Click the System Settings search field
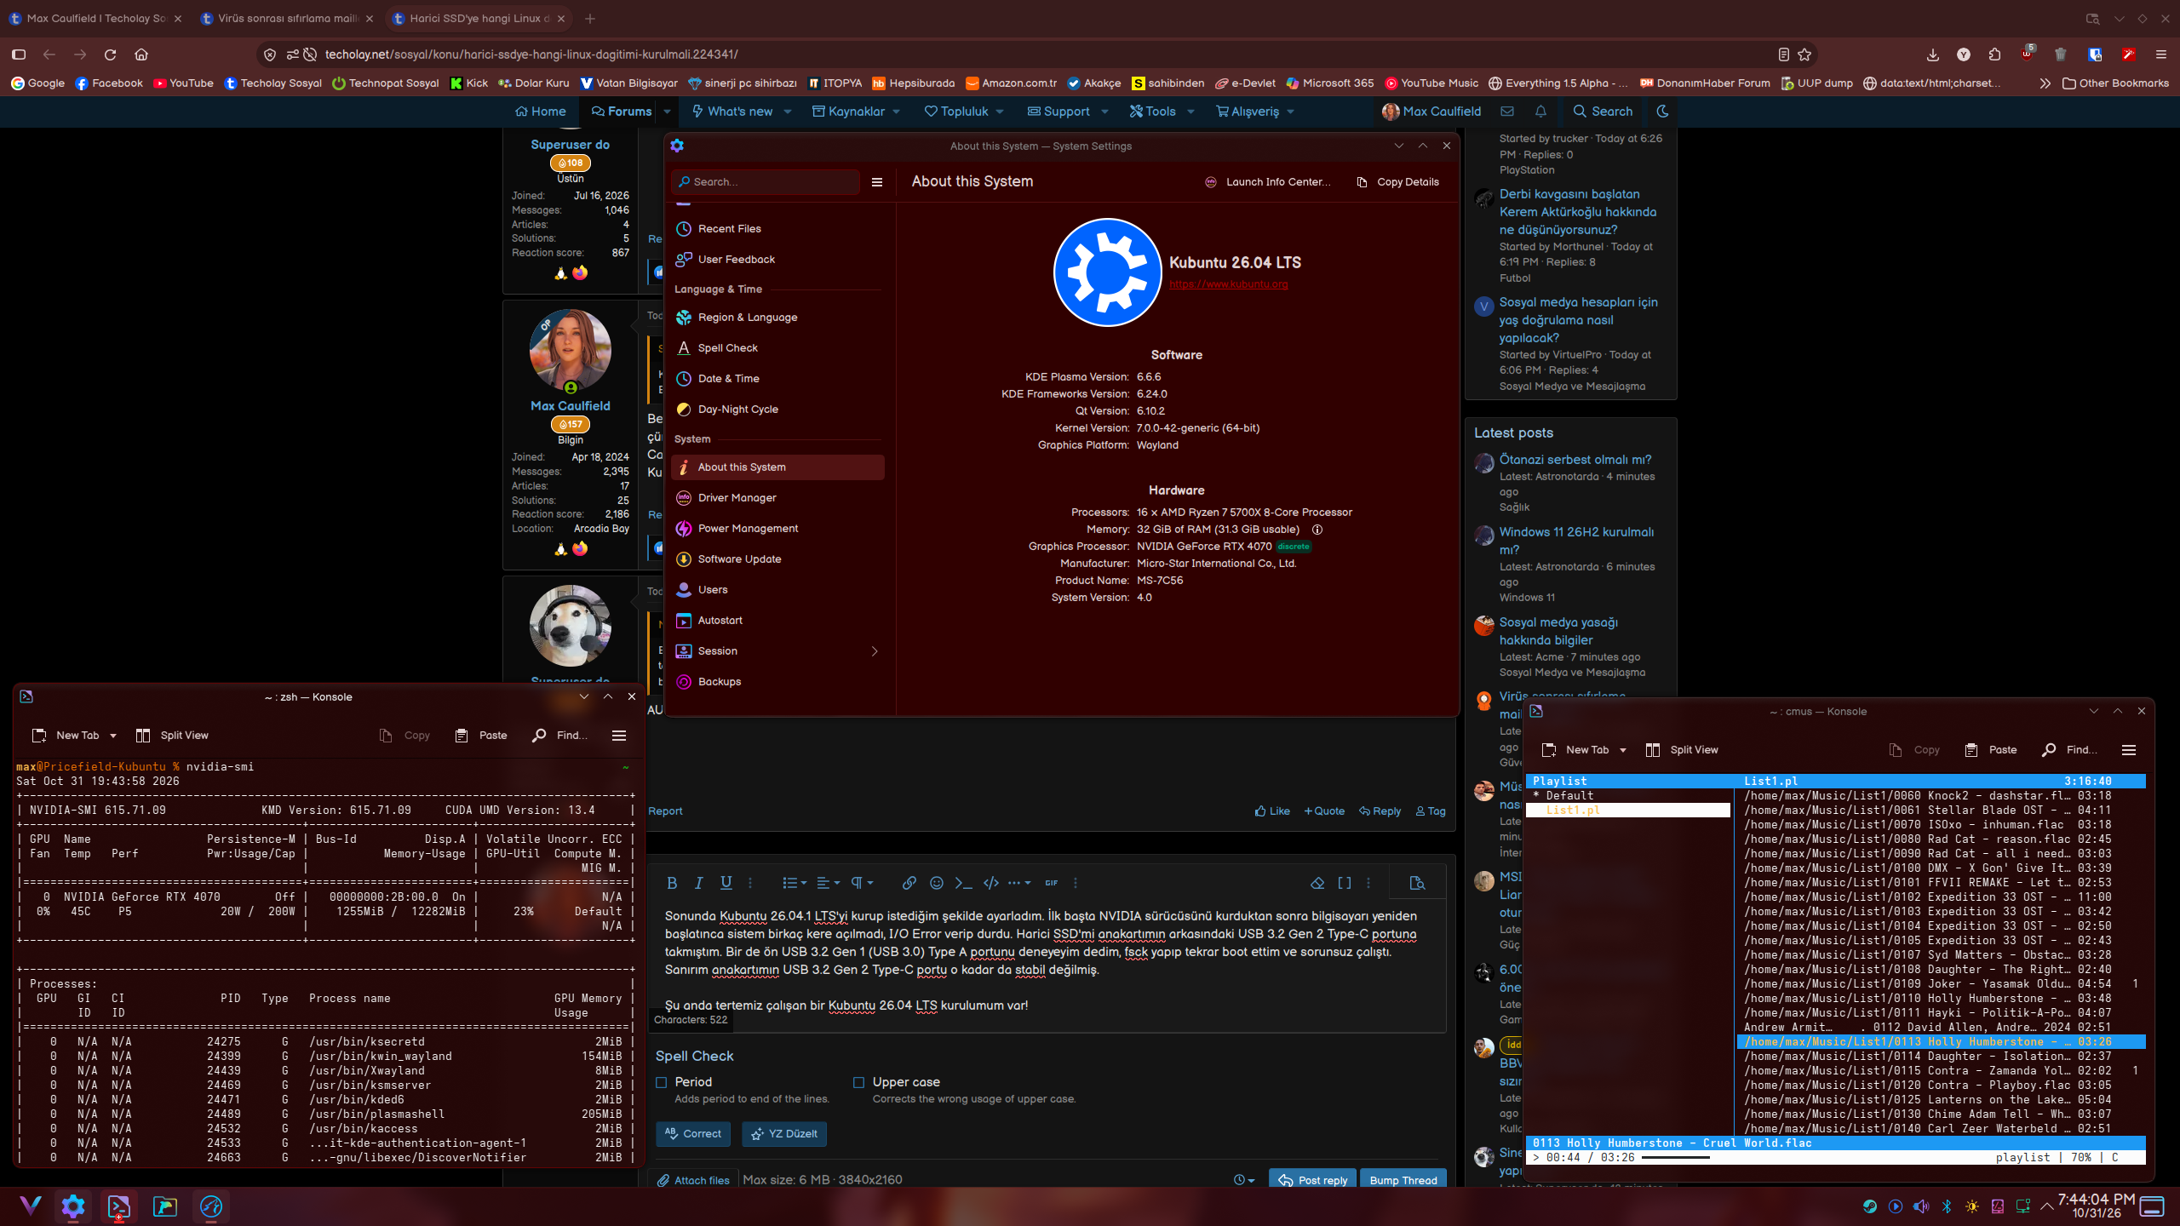Image resolution: width=2180 pixels, height=1226 pixels. (766, 182)
